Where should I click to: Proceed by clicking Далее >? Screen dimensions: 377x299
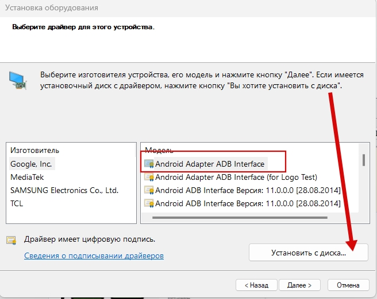pos(299,285)
